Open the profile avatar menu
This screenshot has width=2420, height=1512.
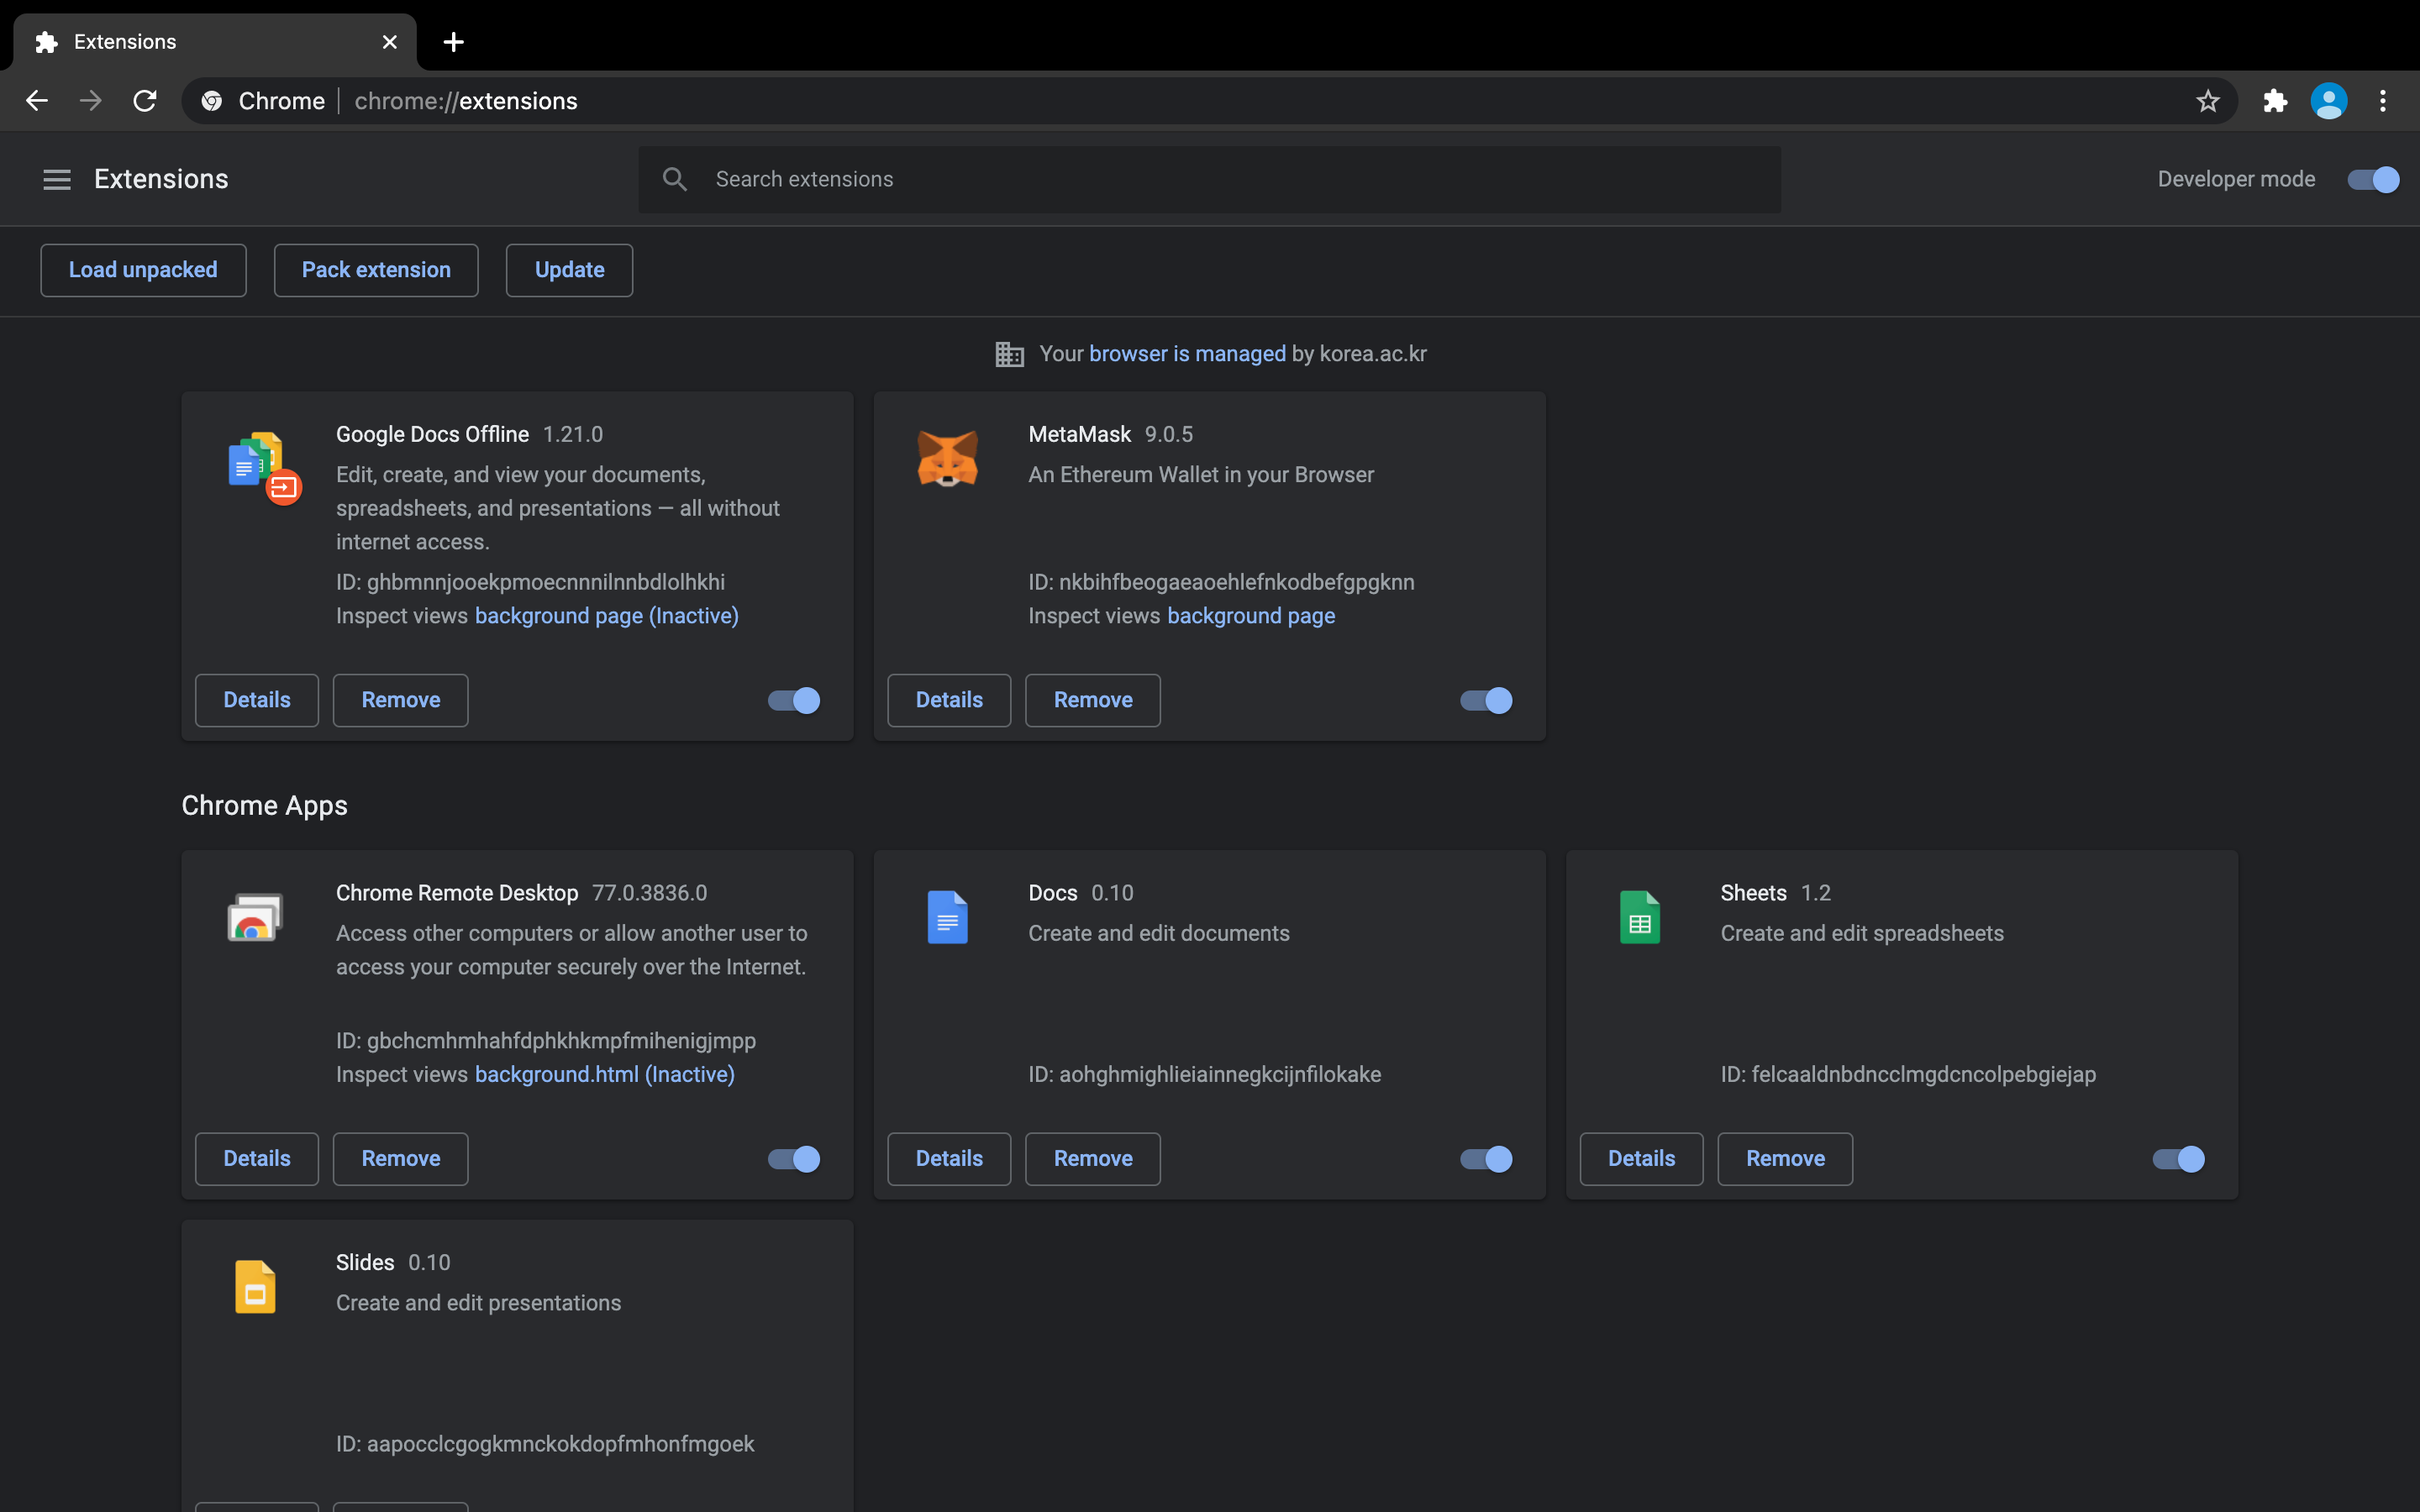[x=2328, y=101]
